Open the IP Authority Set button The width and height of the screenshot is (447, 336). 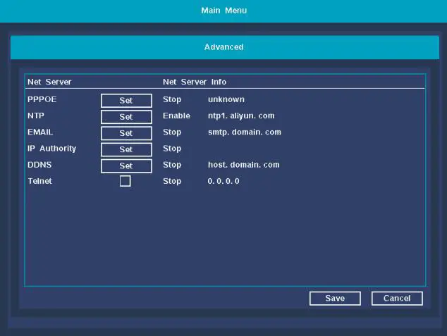coord(126,149)
